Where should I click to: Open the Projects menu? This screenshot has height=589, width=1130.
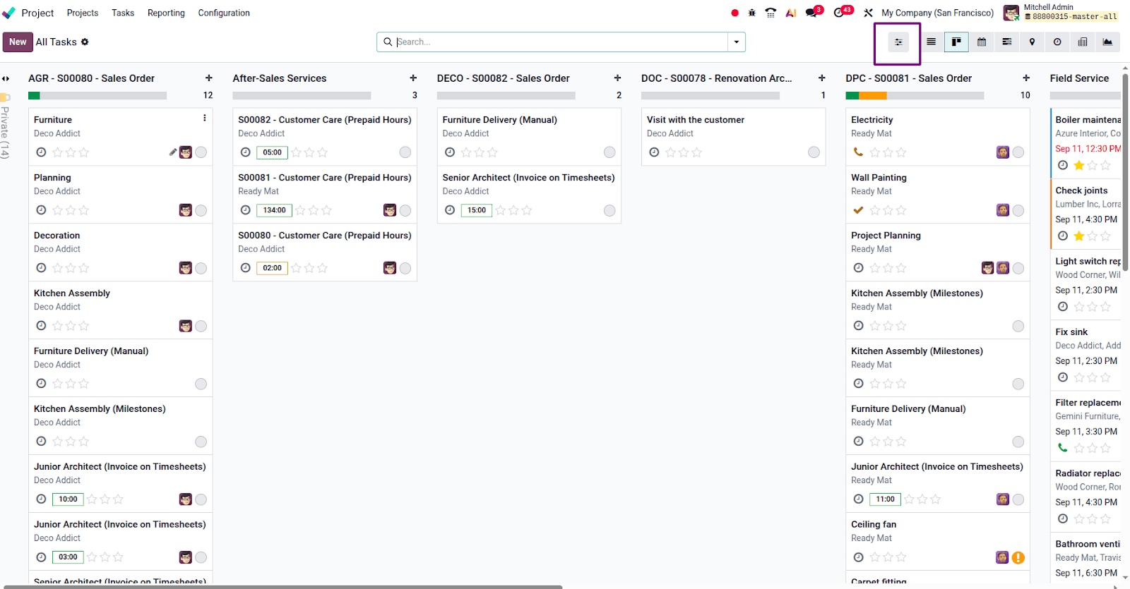(x=83, y=13)
